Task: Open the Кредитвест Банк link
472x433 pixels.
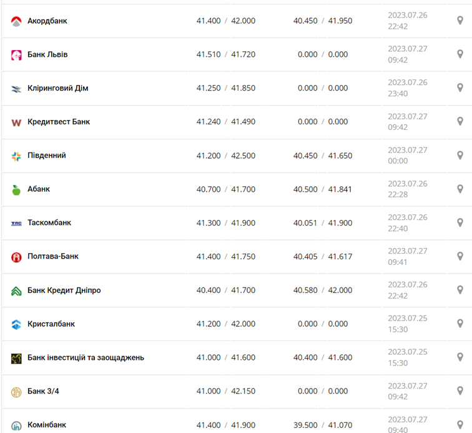Action: (59, 122)
